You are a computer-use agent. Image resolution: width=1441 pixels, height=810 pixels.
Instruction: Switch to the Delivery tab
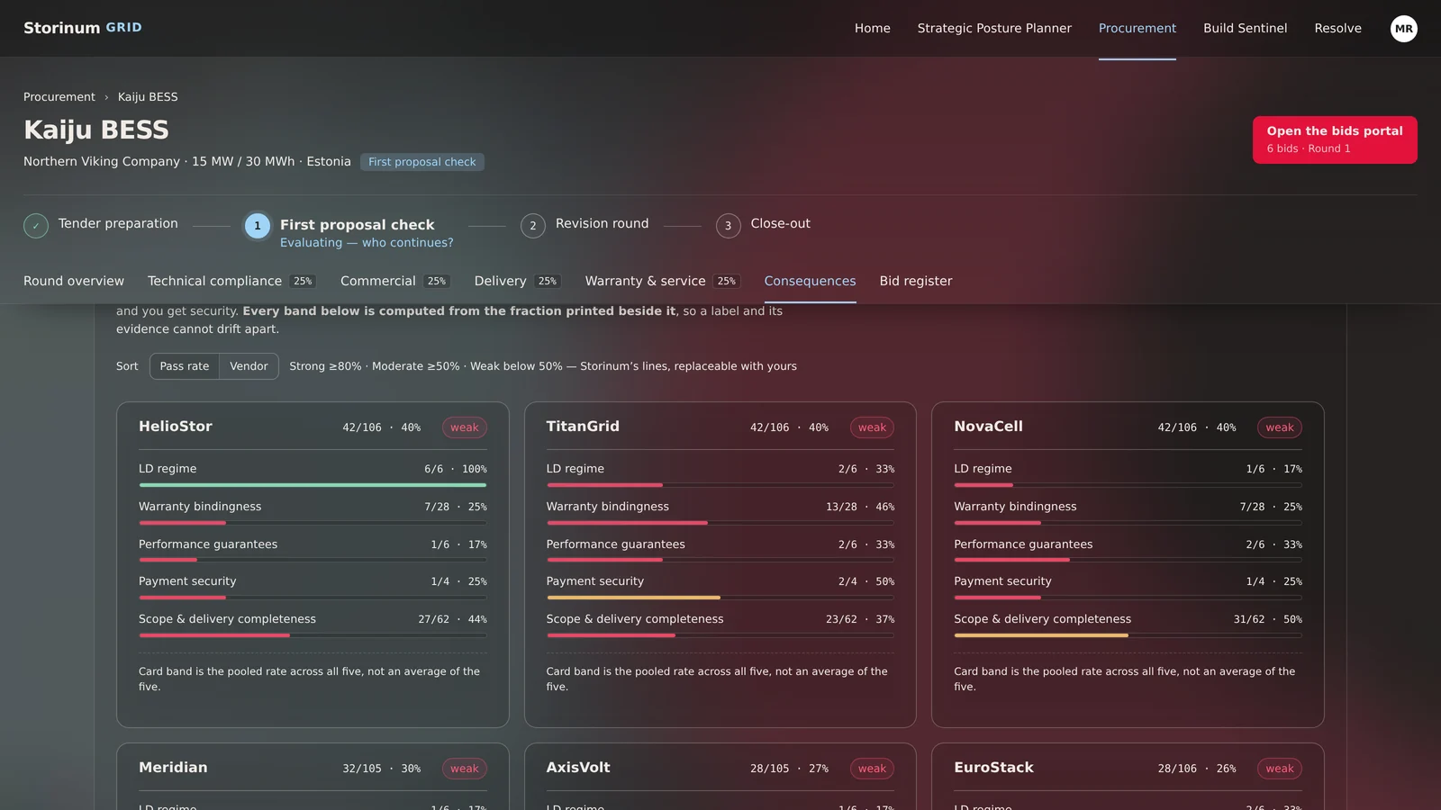[518, 281]
